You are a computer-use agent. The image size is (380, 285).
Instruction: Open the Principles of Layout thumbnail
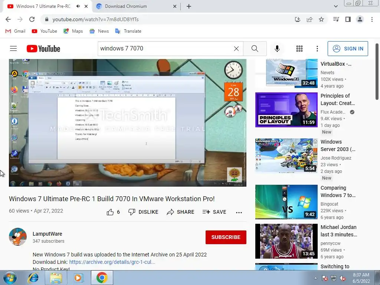point(286,110)
